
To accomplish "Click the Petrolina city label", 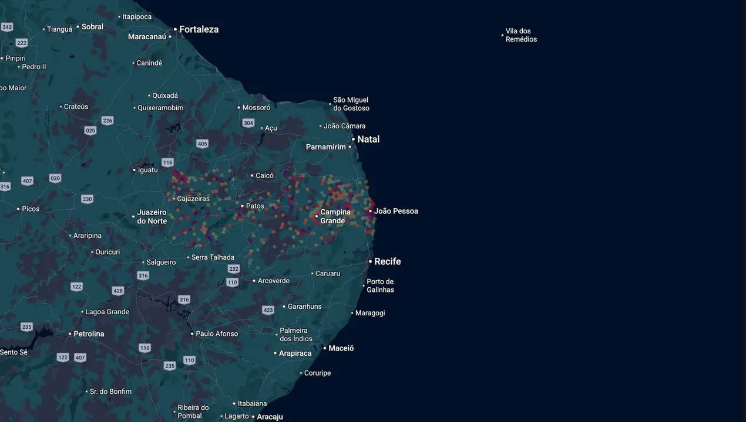I will pos(89,334).
